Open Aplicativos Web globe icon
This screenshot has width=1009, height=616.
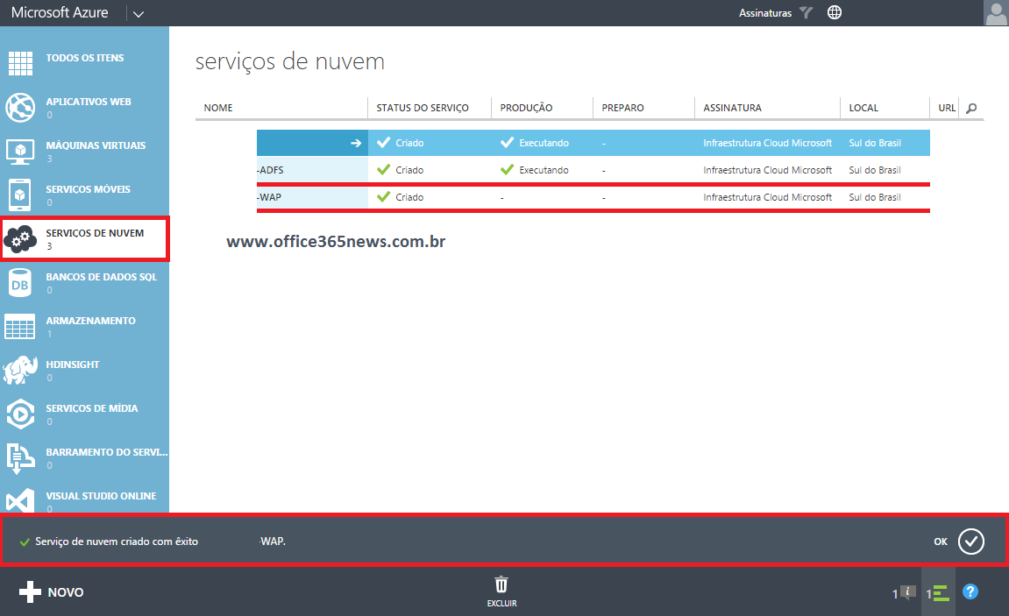(x=20, y=108)
